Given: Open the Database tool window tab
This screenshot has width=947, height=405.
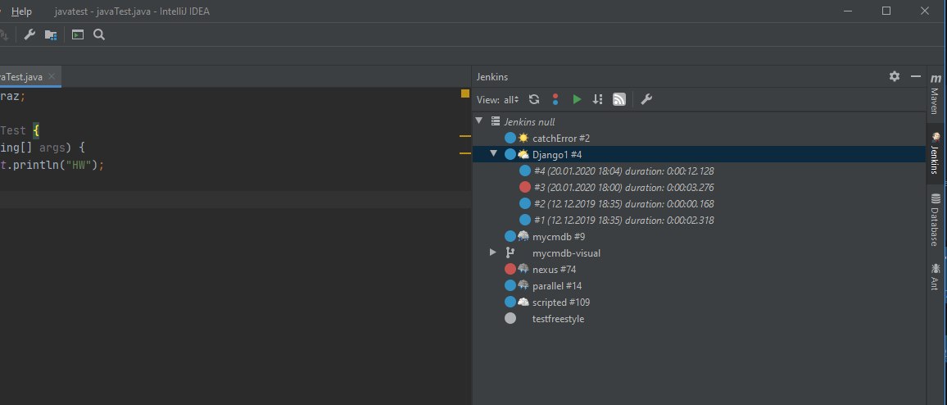Looking at the screenshot, I should coord(935,220).
